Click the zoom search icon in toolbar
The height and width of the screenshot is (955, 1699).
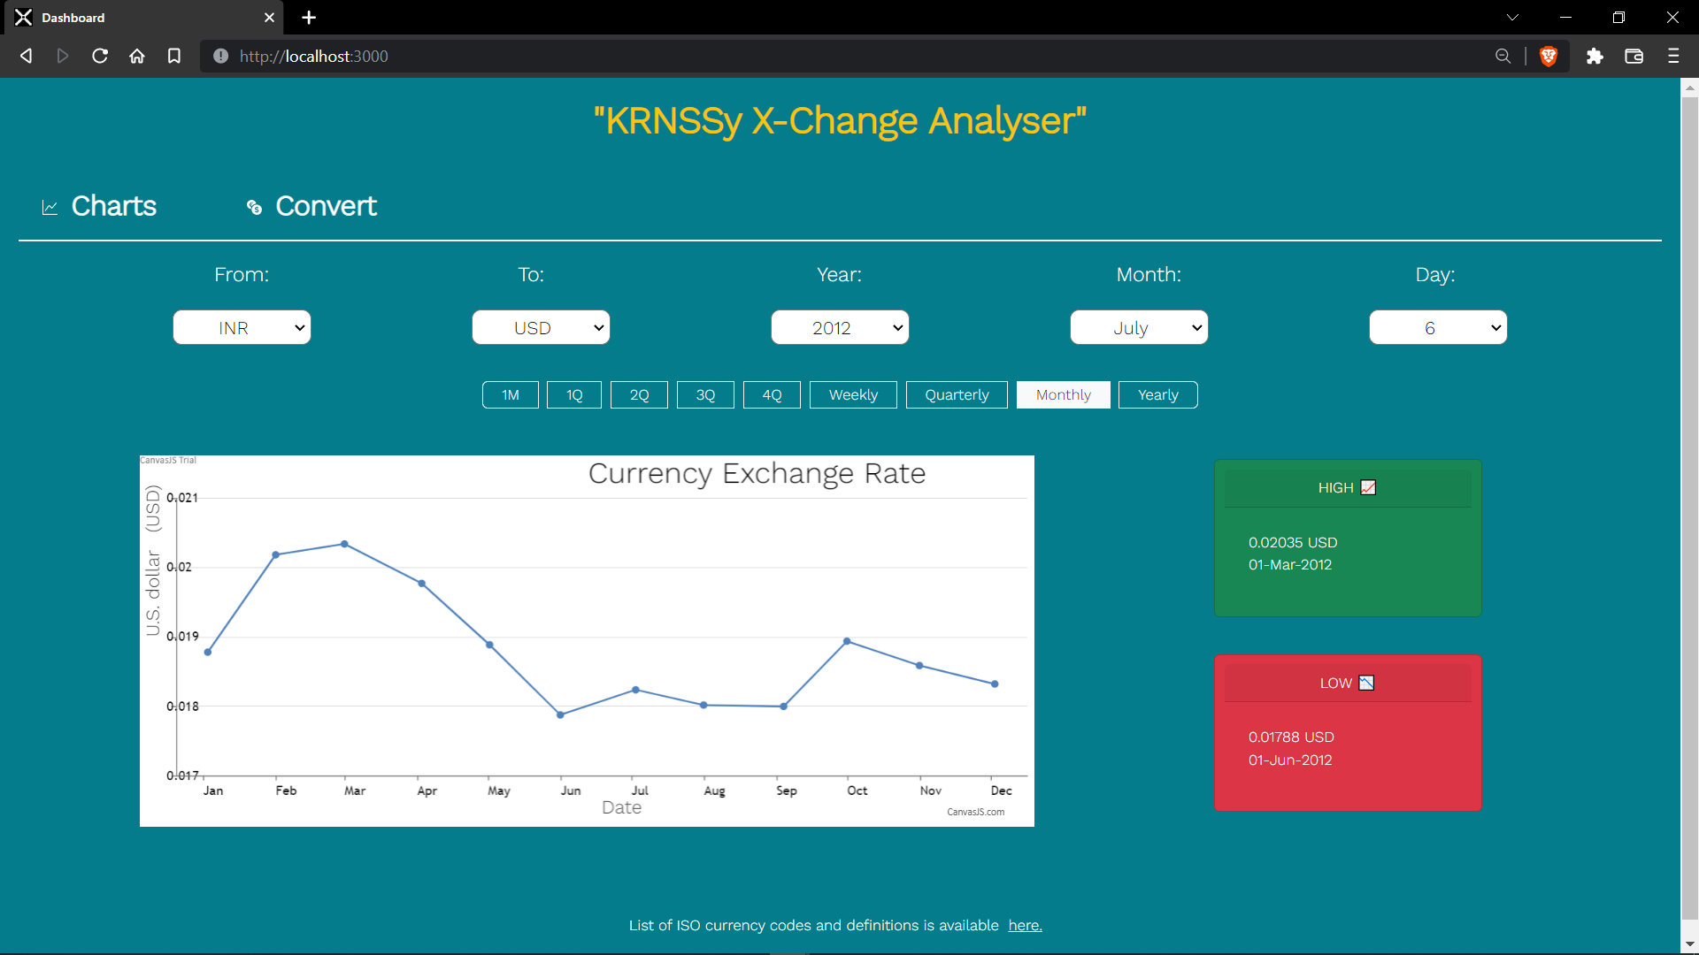[x=1503, y=56]
